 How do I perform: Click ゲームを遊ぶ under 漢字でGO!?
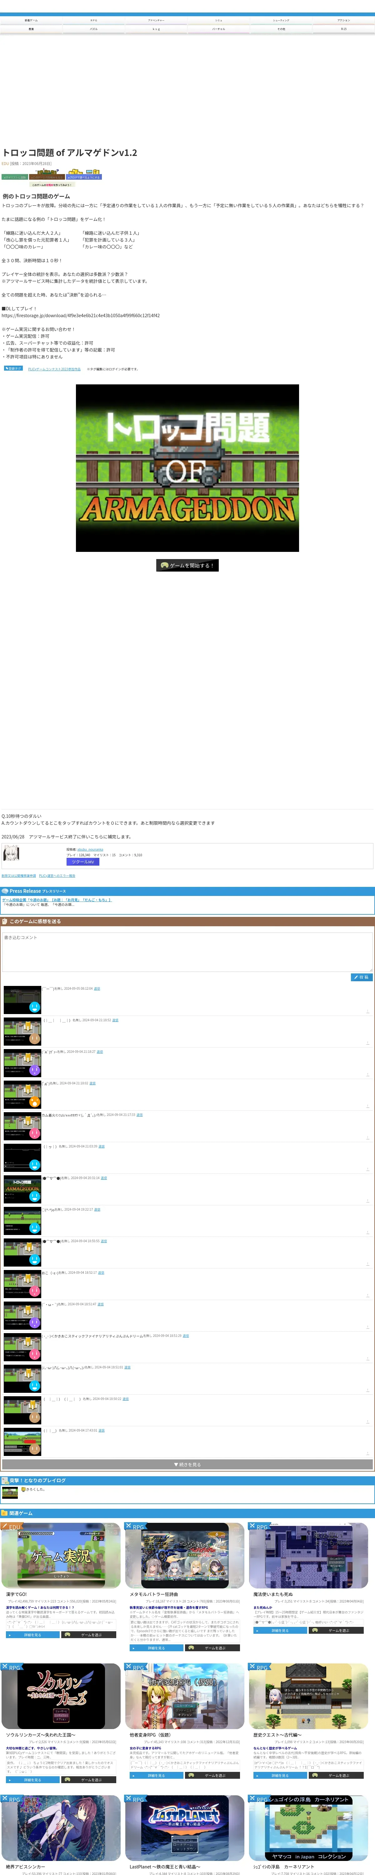pos(89,1635)
